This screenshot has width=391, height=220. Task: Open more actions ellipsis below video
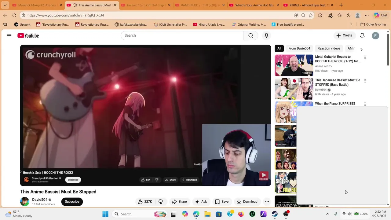[x=267, y=202]
